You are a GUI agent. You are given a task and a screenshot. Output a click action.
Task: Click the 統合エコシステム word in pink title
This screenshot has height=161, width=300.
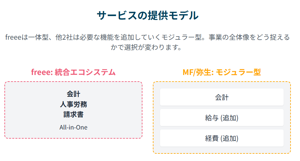click(x=85, y=72)
